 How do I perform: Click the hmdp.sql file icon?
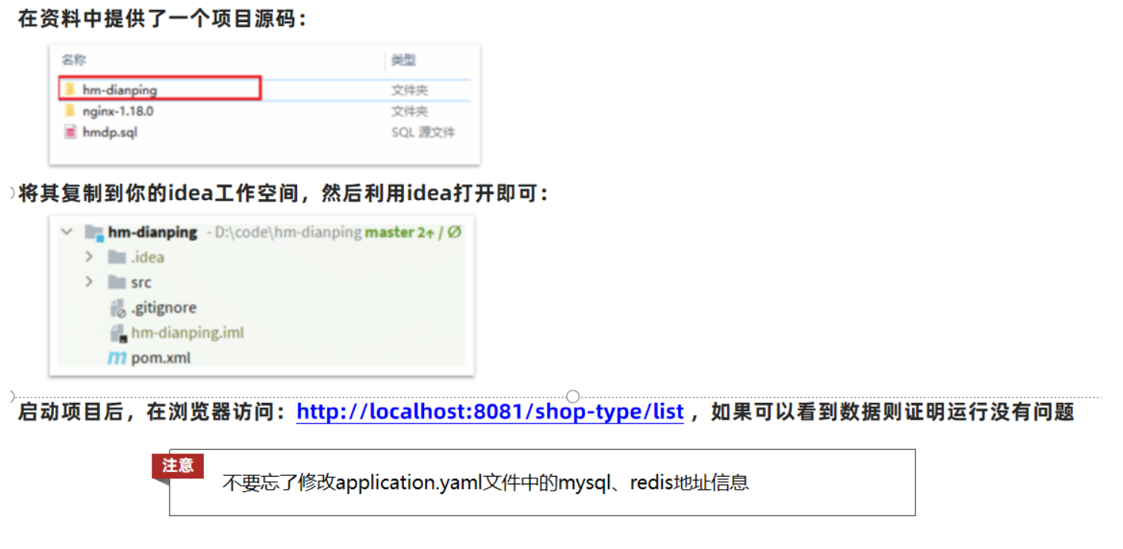[70, 132]
